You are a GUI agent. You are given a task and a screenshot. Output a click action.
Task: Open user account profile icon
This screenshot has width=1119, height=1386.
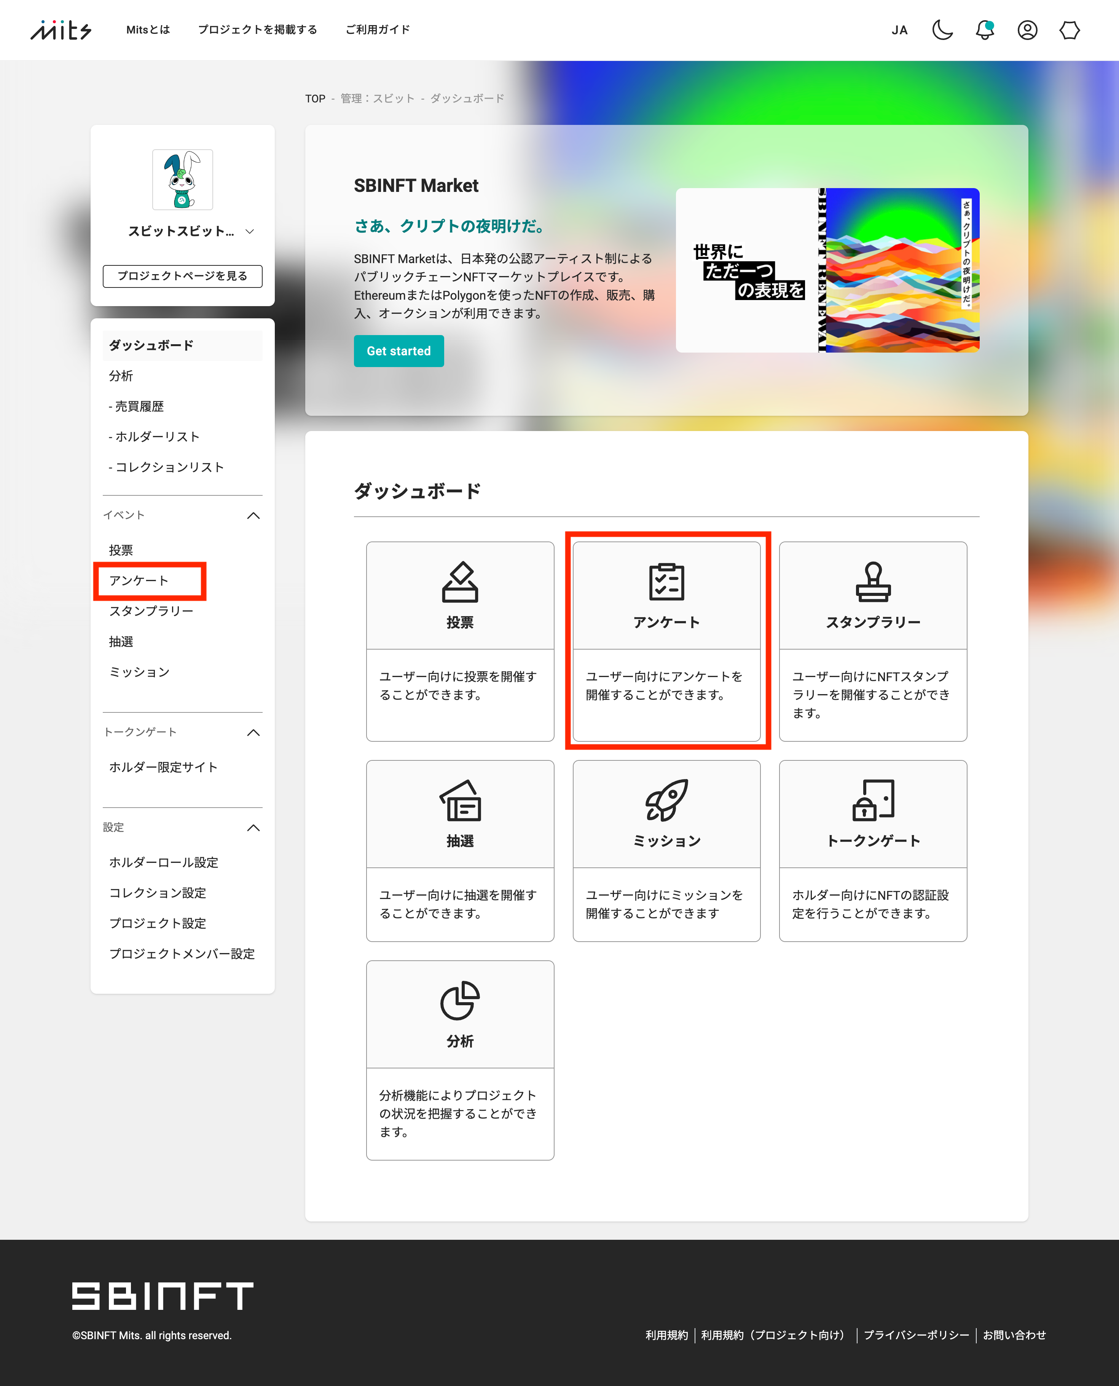1028,30
